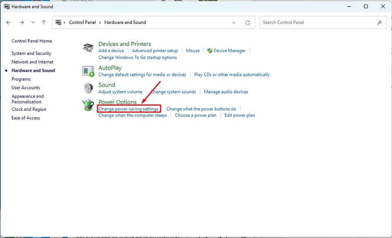Click the Power Options battery icon
The width and height of the screenshot is (392, 238).
click(x=88, y=105)
